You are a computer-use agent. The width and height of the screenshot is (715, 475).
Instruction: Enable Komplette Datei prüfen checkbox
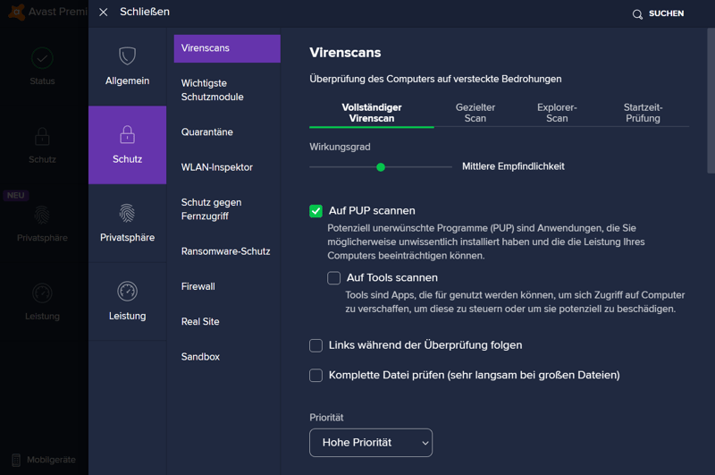pos(315,376)
